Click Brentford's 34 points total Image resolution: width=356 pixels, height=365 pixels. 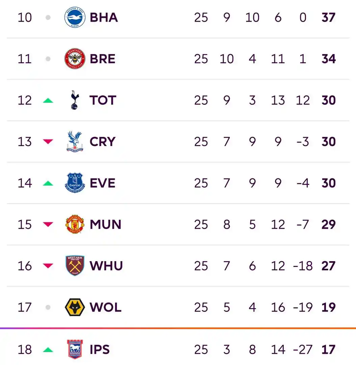(x=328, y=59)
